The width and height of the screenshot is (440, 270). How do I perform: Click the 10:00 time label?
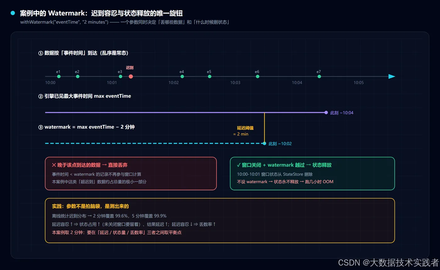click(50, 83)
